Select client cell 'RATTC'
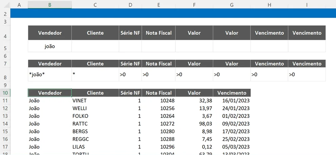 pyautogui.click(x=95, y=124)
